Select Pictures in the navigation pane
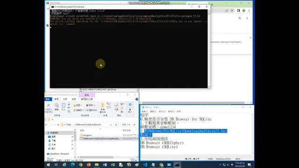Screen dimensions: 299x168 [x=54, y=148]
